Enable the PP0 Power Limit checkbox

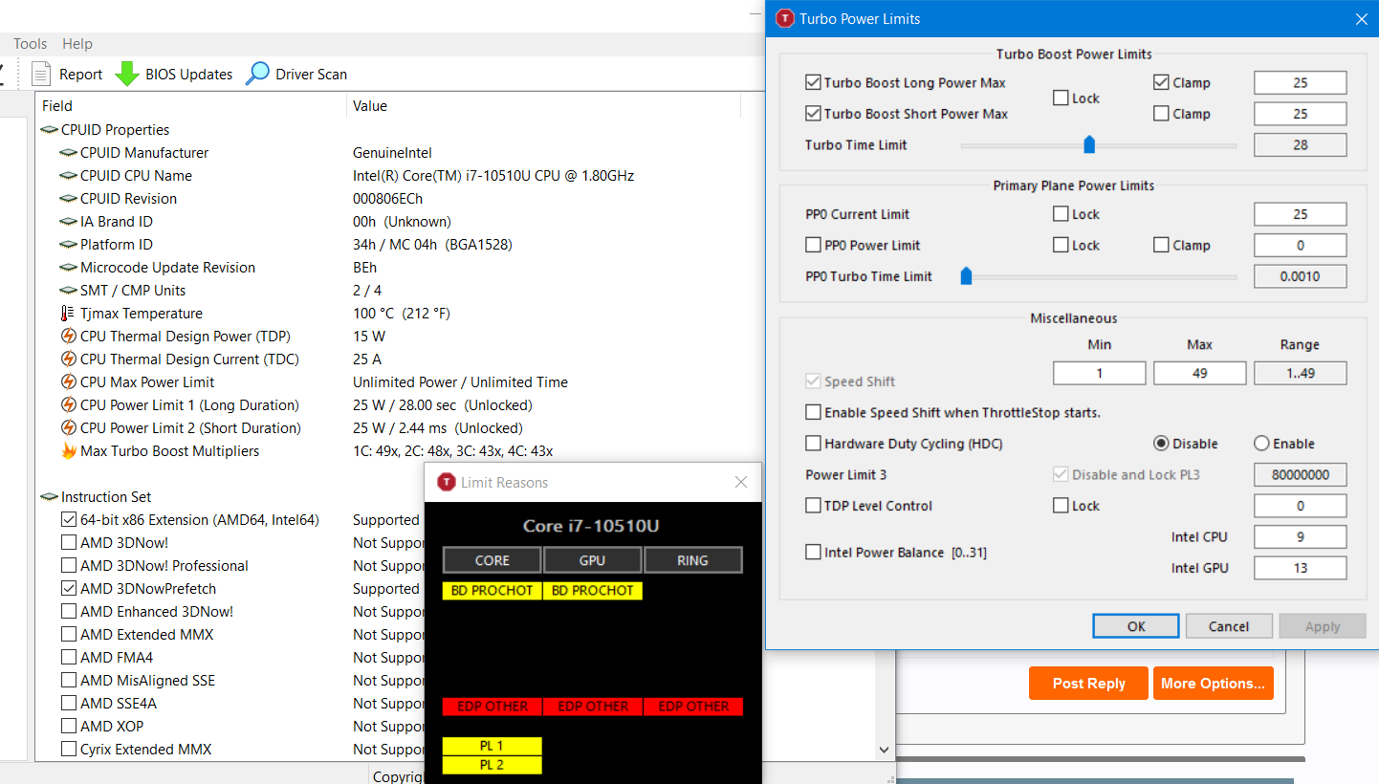coord(814,246)
